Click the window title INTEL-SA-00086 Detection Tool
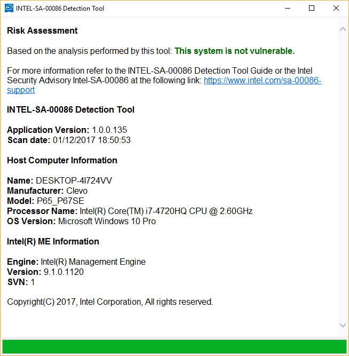Image resolution: width=349 pixels, height=356 pixels. (x=60, y=9)
